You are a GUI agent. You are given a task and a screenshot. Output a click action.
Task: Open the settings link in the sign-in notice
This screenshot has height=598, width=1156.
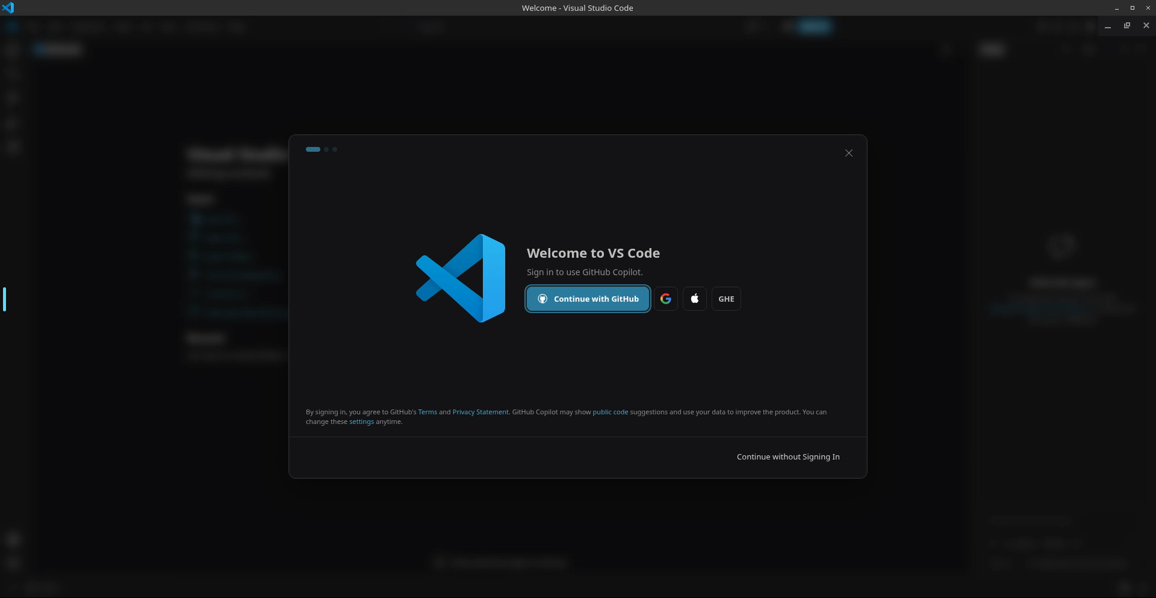(361, 422)
